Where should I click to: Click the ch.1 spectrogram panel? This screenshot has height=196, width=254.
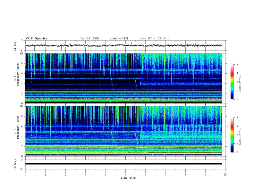pos(123,78)
